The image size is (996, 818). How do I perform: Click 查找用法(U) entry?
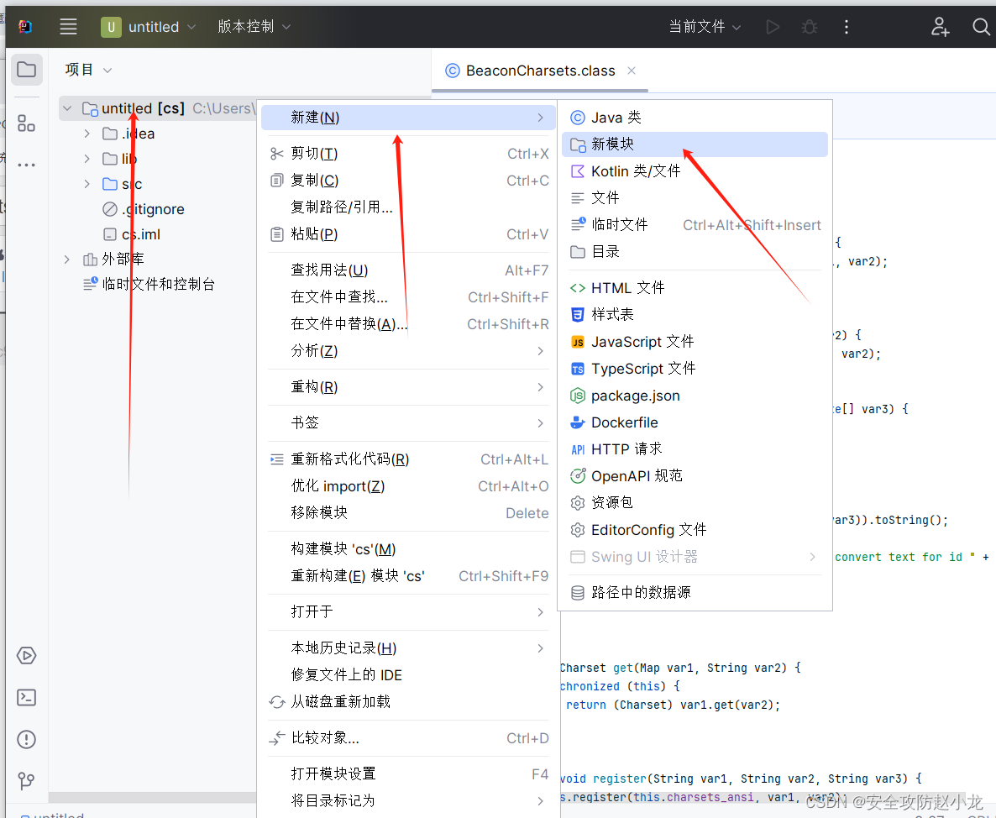click(x=408, y=270)
